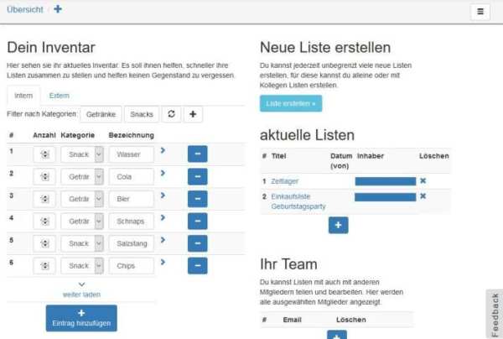Adjust the Anzahl stepper for Chips
503x339 pixels.
(x=44, y=266)
